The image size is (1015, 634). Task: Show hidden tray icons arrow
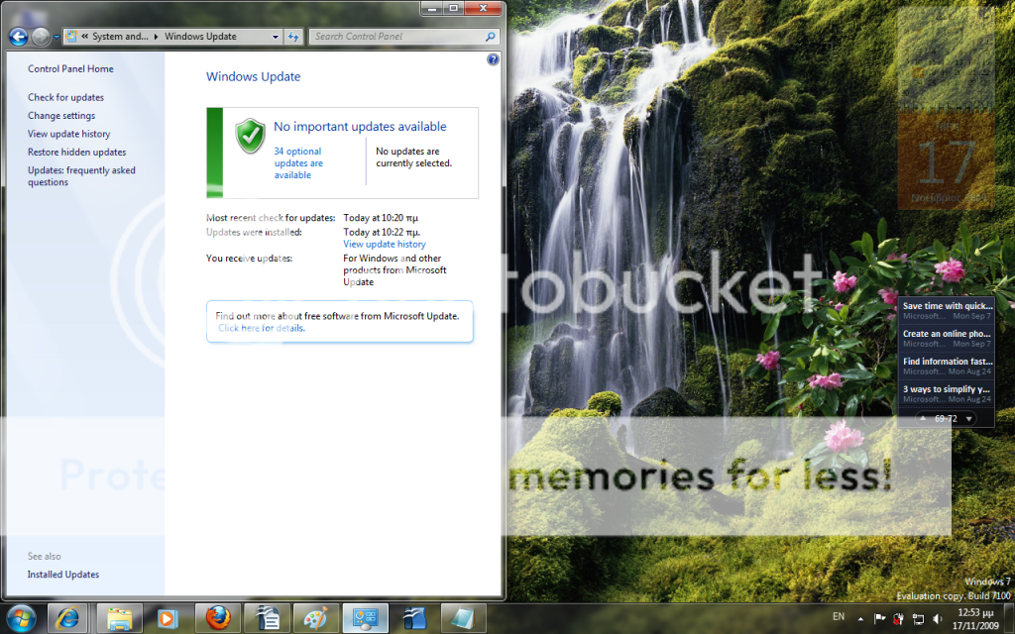858,619
